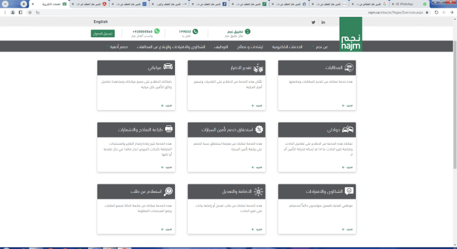
Task: View site info padlock icon
Action: coord(427,12)
